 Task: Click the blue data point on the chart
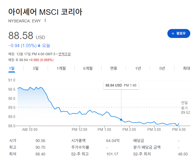[121, 120]
